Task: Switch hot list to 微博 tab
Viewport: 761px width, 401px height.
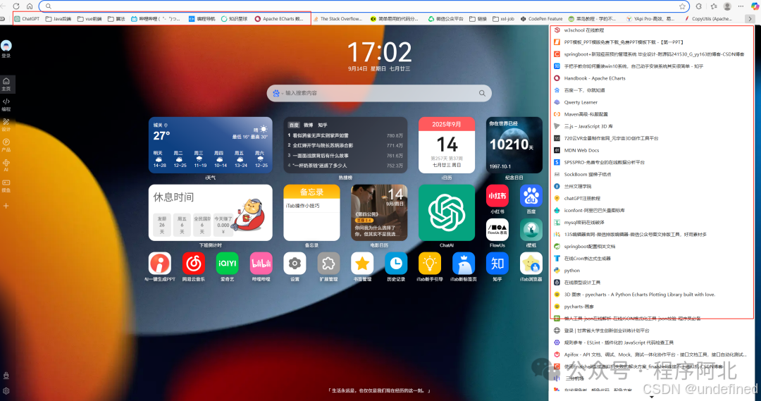Action: (x=308, y=125)
